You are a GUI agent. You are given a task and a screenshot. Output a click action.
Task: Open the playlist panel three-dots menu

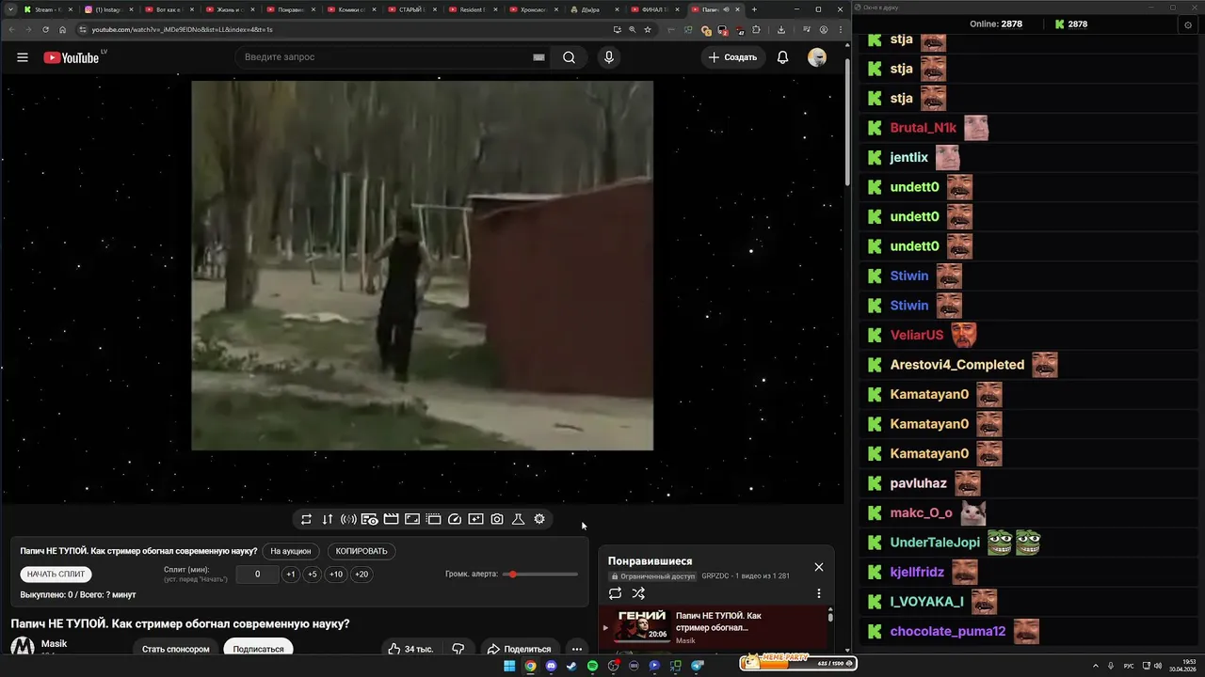[819, 593]
